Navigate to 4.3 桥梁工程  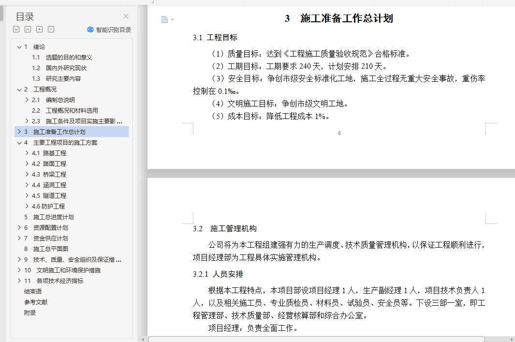click(49, 175)
